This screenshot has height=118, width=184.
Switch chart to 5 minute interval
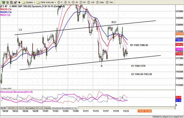pyautogui.click(x=60, y=2)
